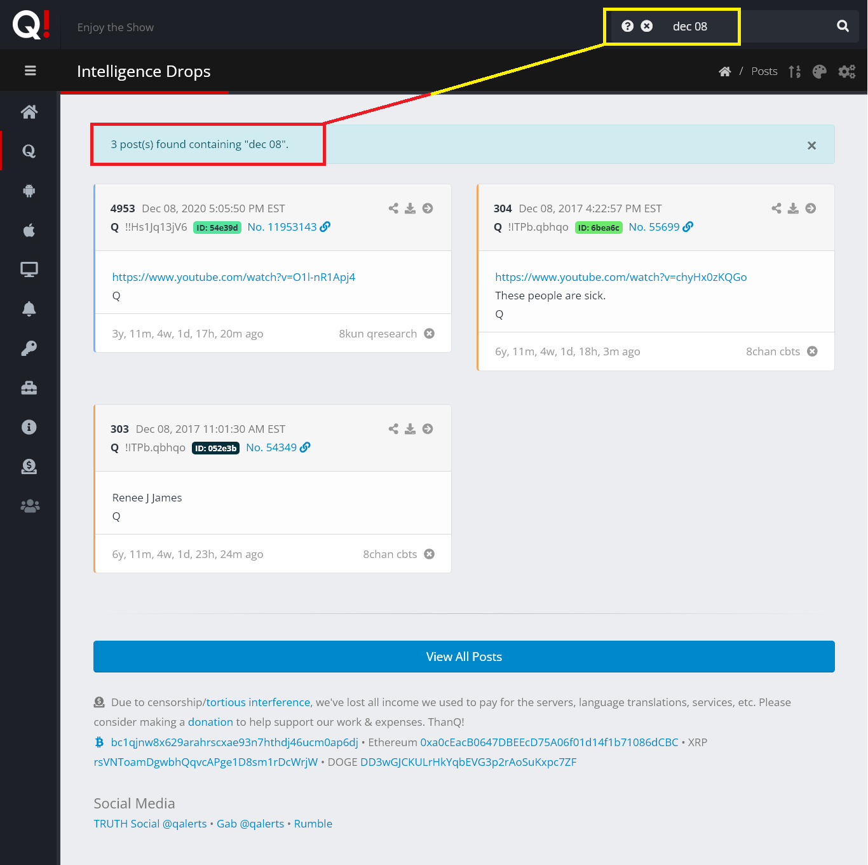The image size is (868, 865).
Task: Open YouTube link ending chyHx0zKQGo
Action: 621,277
